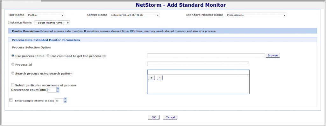Image resolution: width=326 pixels, height=126 pixels.
Task: Decrease the sample interval seconds
Action: click(65, 102)
